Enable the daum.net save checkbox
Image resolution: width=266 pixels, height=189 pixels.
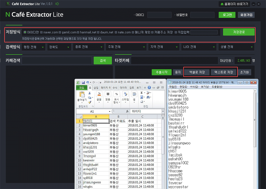click(x=98, y=32)
